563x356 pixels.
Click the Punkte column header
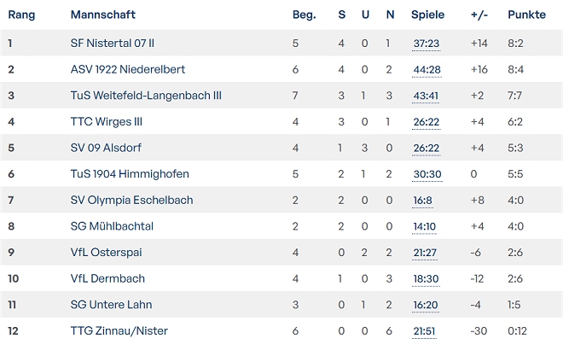point(526,15)
